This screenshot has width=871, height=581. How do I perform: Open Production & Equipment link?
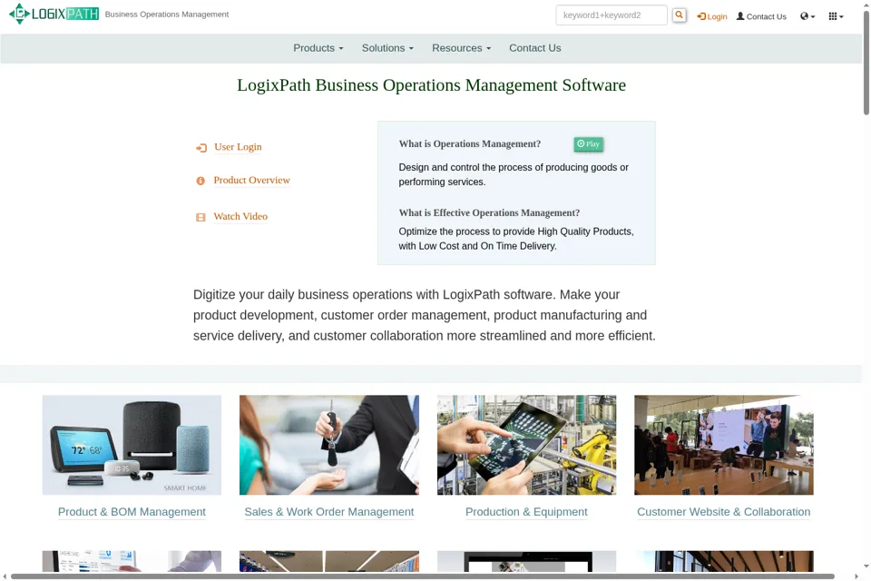point(526,511)
